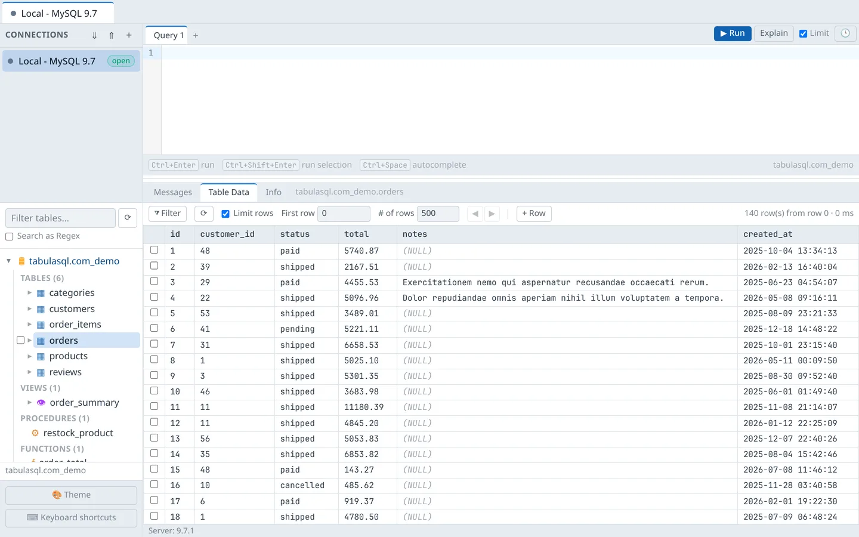Expand the order_items table node
The image size is (859, 537).
[29, 325]
